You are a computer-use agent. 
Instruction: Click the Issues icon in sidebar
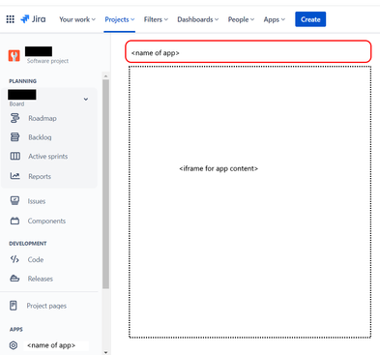(x=15, y=201)
